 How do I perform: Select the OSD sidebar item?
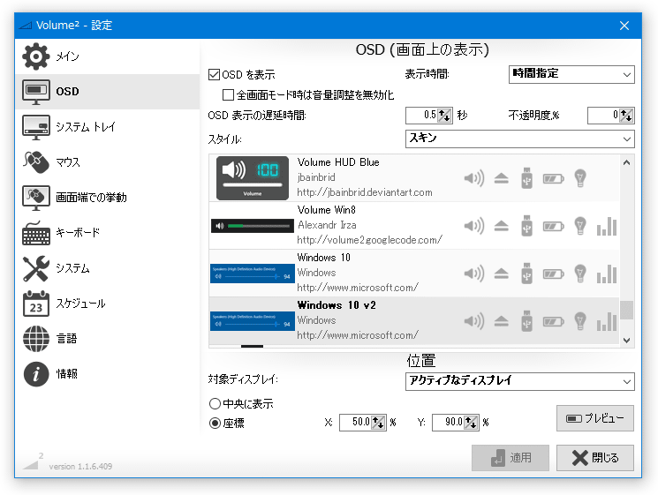point(107,92)
